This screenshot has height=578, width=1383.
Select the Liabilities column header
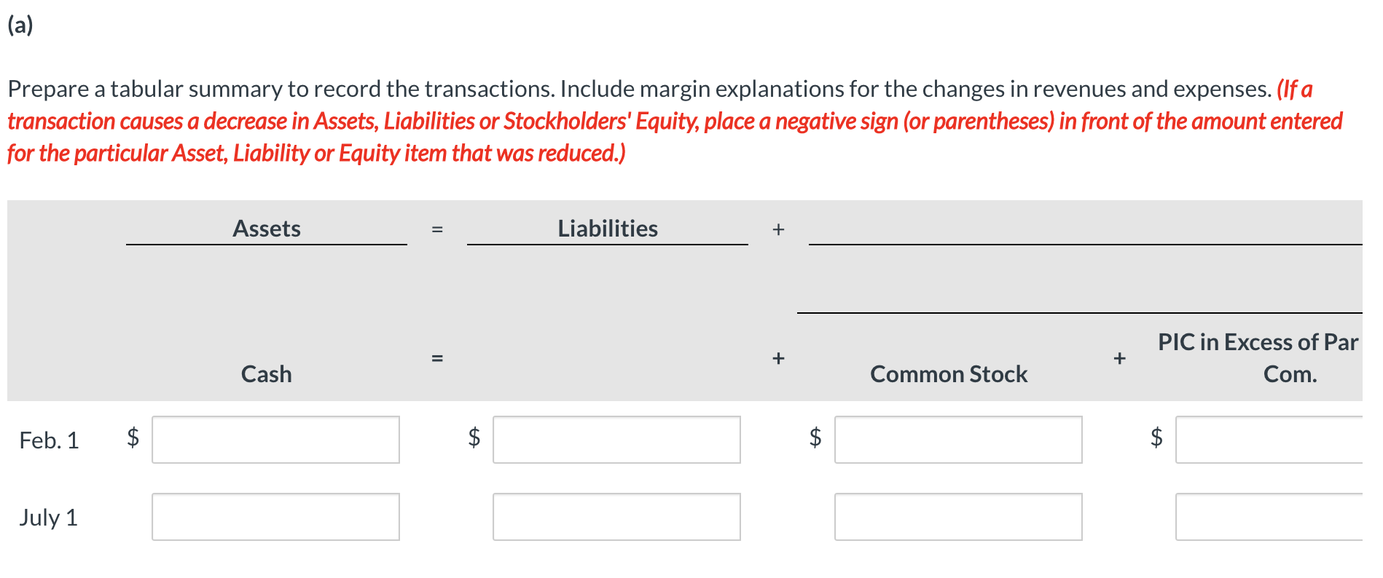click(608, 229)
